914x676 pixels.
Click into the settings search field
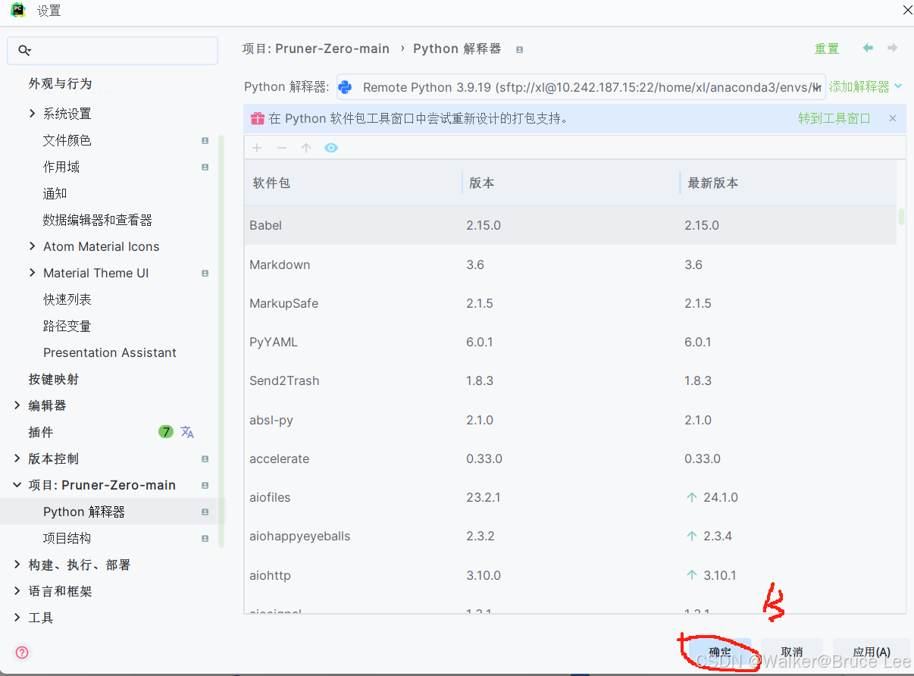click(x=112, y=51)
